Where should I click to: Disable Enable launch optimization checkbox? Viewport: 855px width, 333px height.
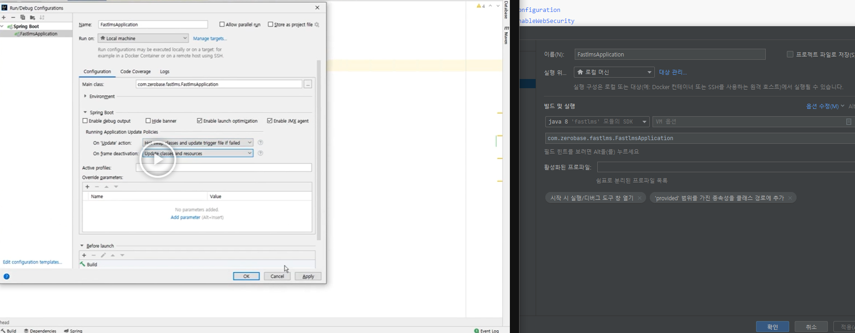pos(200,121)
